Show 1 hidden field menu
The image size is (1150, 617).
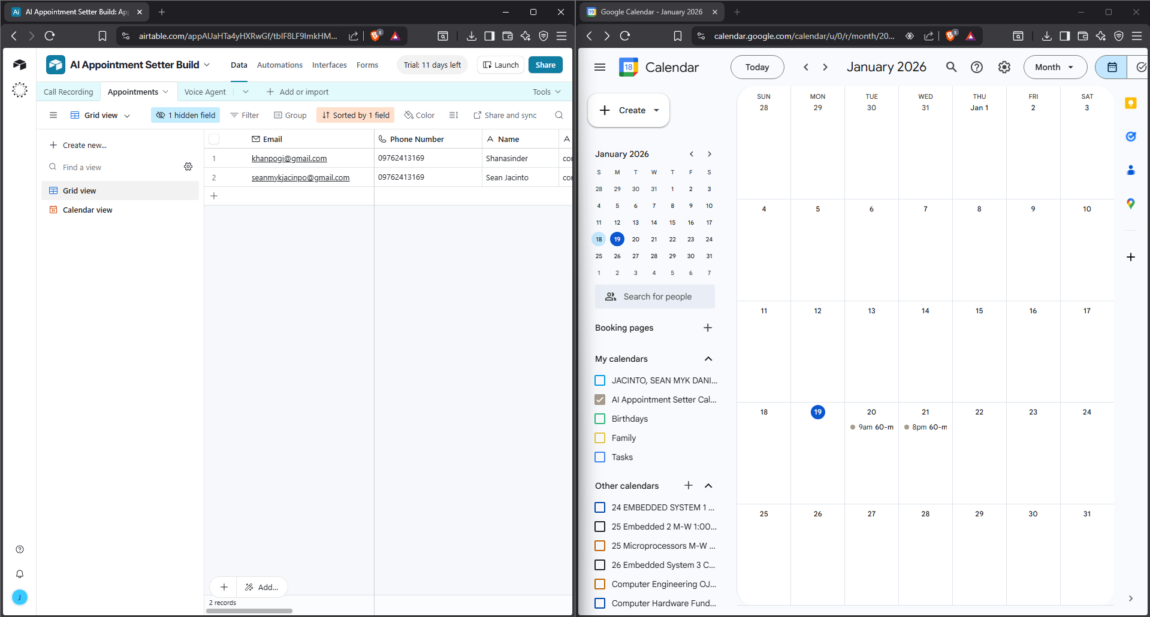pos(186,115)
